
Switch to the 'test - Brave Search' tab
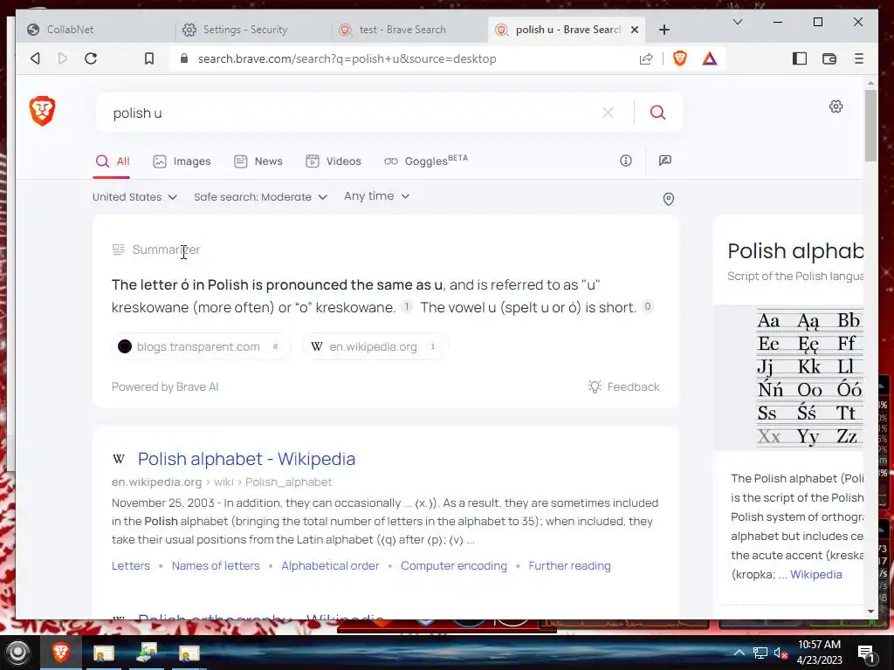pyautogui.click(x=409, y=30)
